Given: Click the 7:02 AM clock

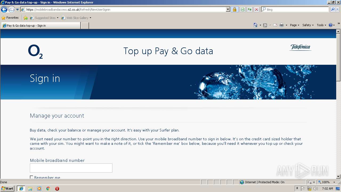Looking at the screenshot, I should click(327, 189).
